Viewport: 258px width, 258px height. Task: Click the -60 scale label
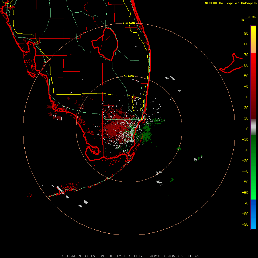point(245,193)
